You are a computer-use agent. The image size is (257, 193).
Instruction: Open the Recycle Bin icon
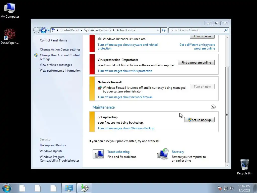pyautogui.click(x=244, y=167)
